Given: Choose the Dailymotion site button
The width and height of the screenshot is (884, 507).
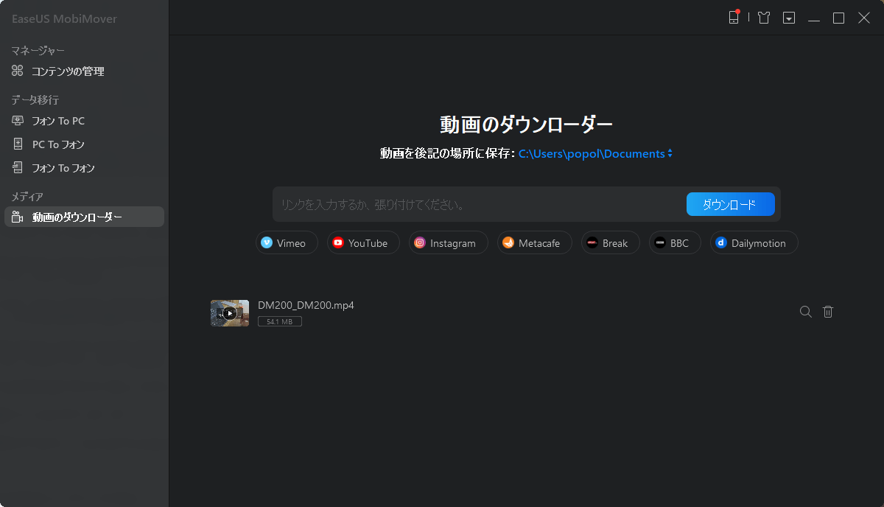Looking at the screenshot, I should pyautogui.click(x=754, y=242).
